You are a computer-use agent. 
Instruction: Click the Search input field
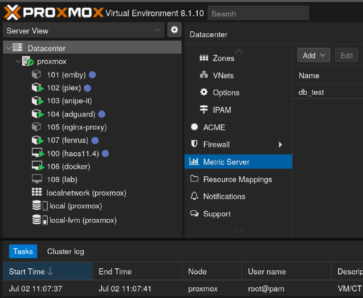point(258,13)
